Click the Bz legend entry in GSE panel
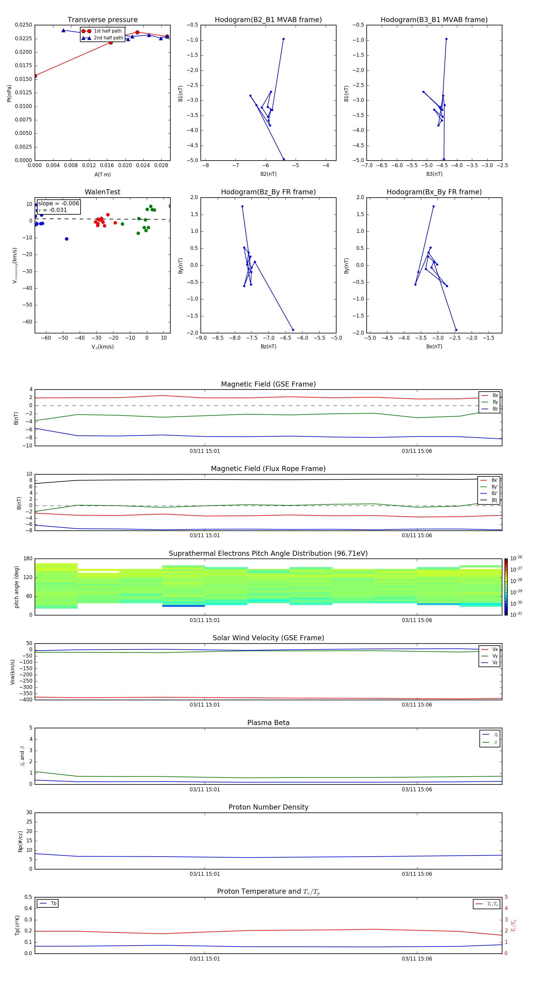537x985 pixels. pos(490,409)
